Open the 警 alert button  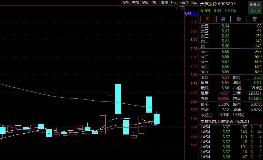[255, 19]
